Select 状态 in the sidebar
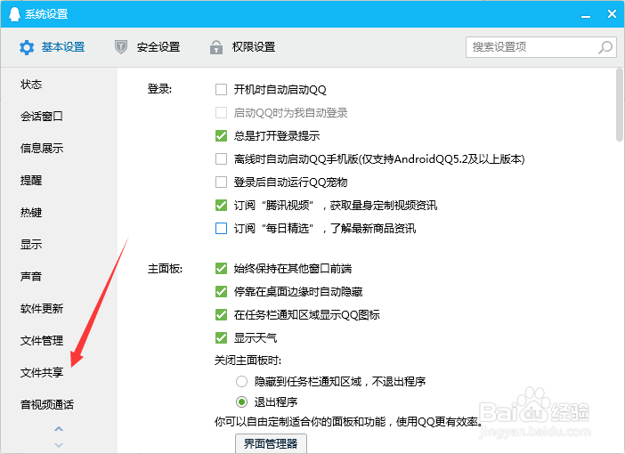 tap(31, 84)
